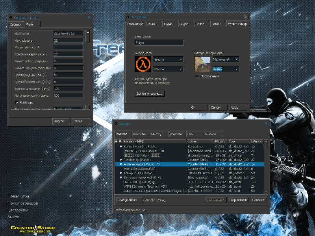Click the Hostname input field
This screenshot has height=236, width=315.
[68, 33]
